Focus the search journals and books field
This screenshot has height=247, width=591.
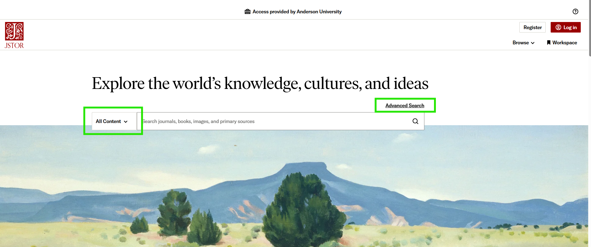273,121
